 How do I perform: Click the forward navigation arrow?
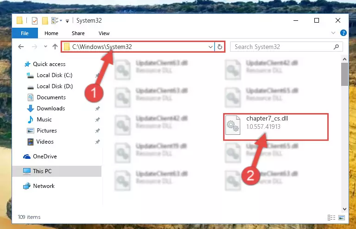tap(34, 47)
